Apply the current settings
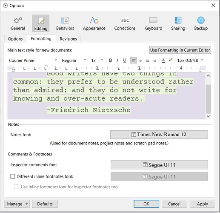 tap(203, 204)
